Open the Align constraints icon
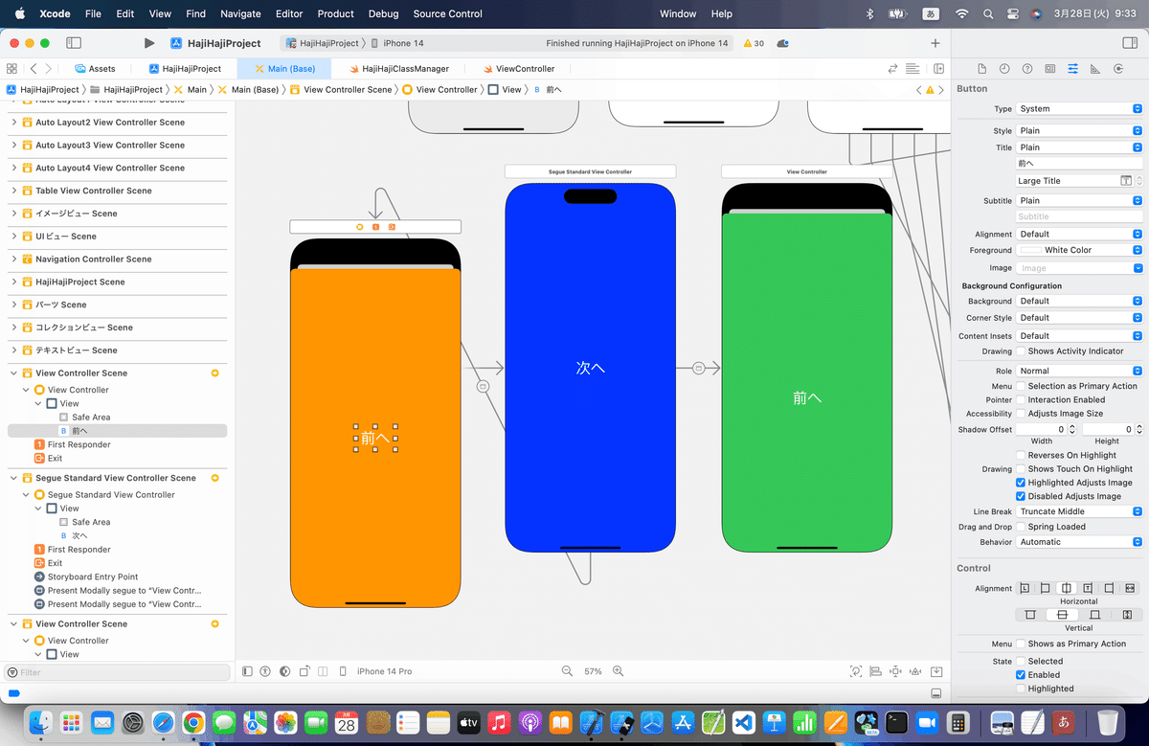The width and height of the screenshot is (1149, 746). coord(876,671)
